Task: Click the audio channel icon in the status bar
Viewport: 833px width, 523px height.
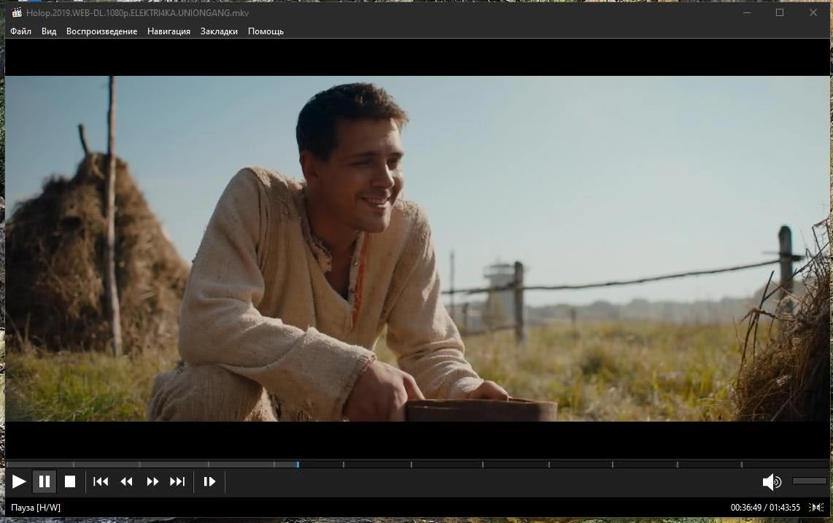Action: click(816, 508)
